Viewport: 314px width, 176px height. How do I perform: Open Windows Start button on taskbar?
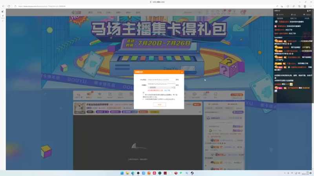(122, 173)
